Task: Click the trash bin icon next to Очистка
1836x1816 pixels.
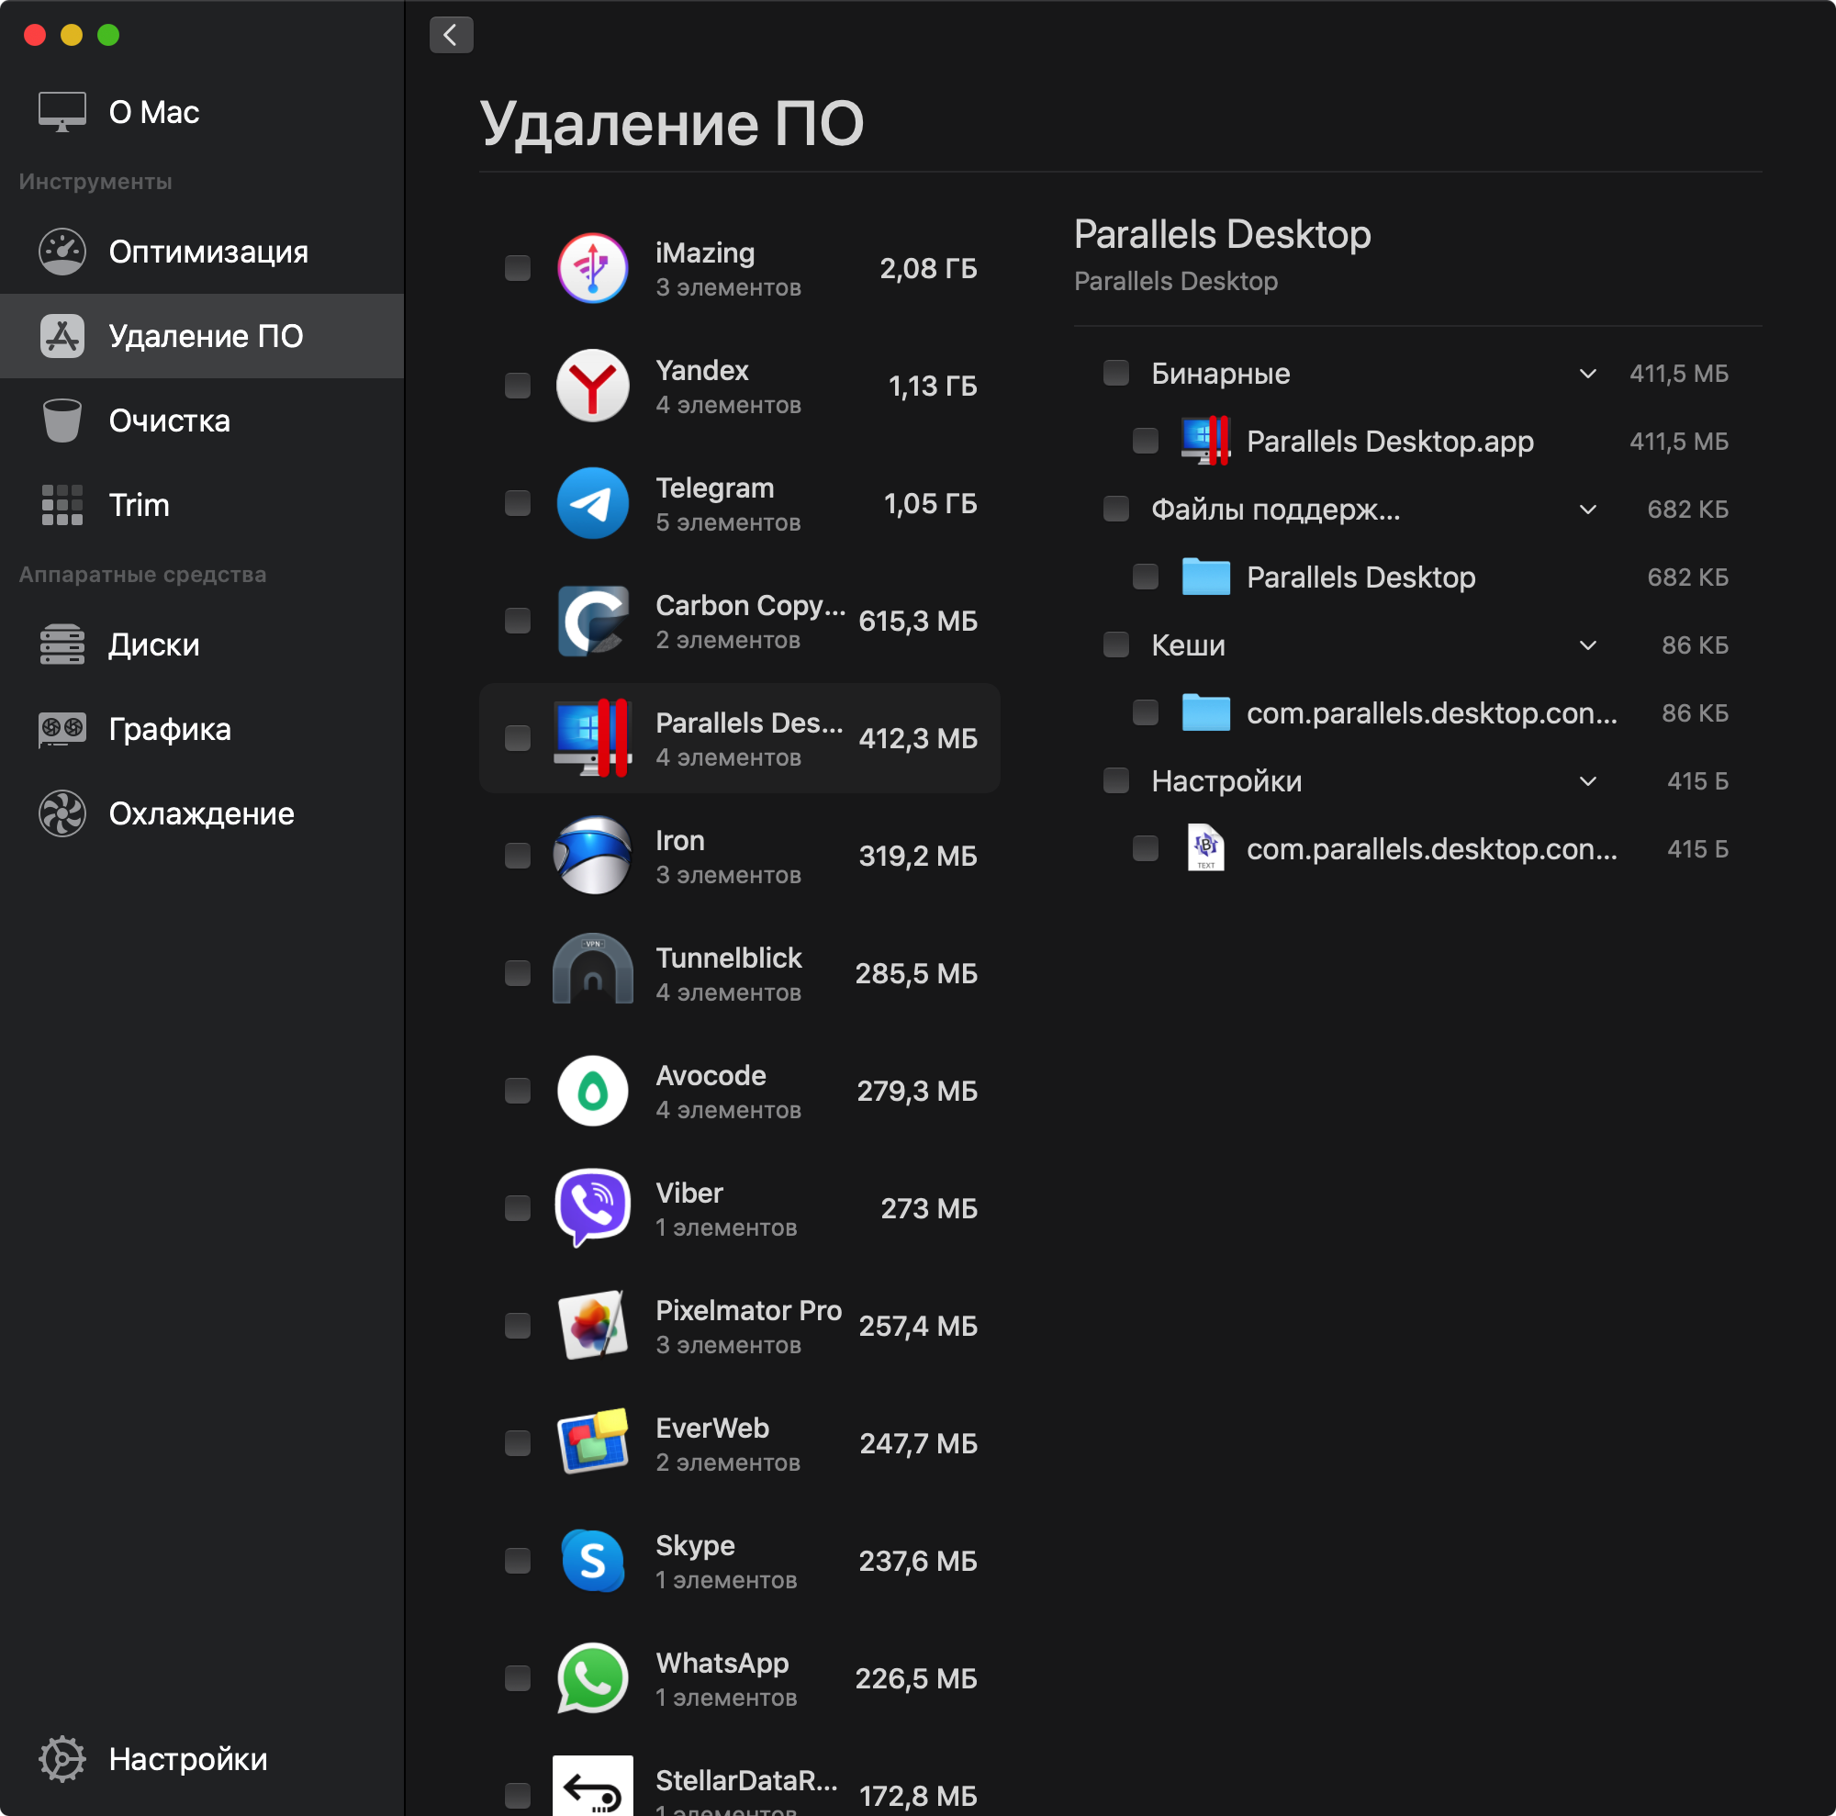Action: [x=62, y=420]
